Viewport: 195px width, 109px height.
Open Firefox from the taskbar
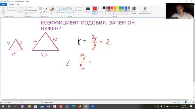pos(80,106)
